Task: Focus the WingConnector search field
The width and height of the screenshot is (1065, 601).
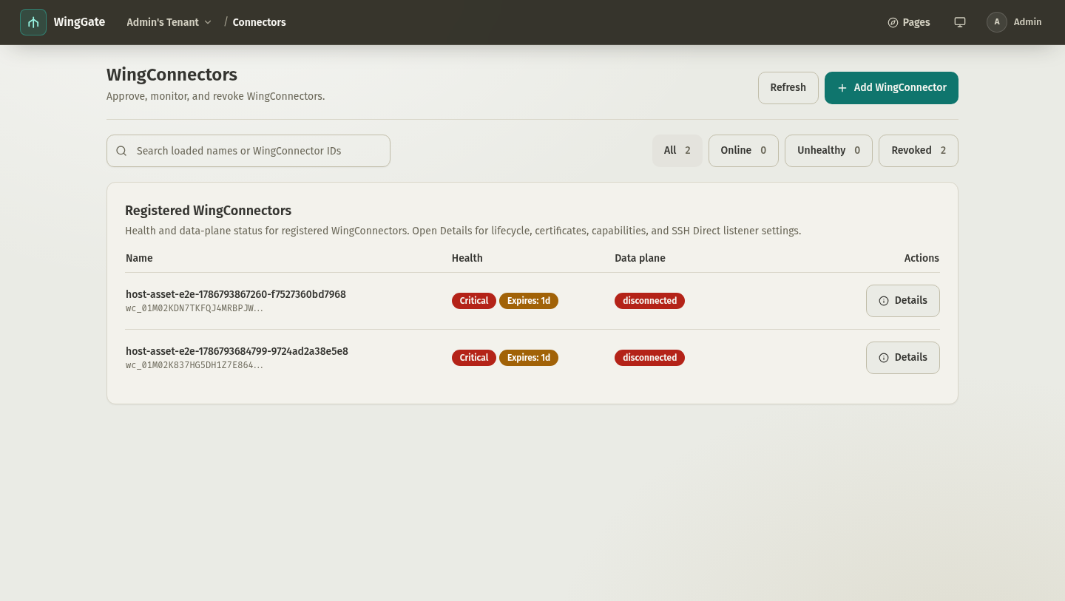Action: (x=248, y=151)
